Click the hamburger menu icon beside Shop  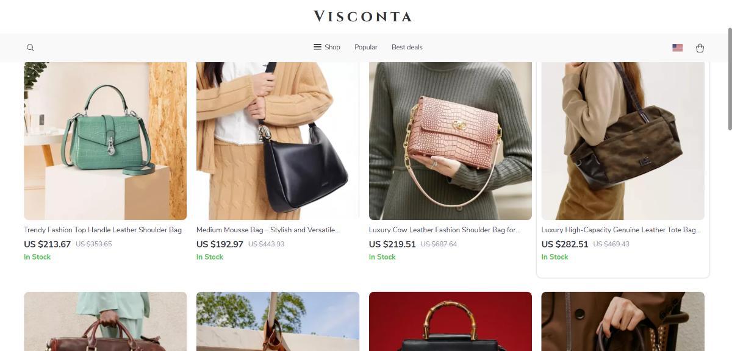[x=317, y=47]
